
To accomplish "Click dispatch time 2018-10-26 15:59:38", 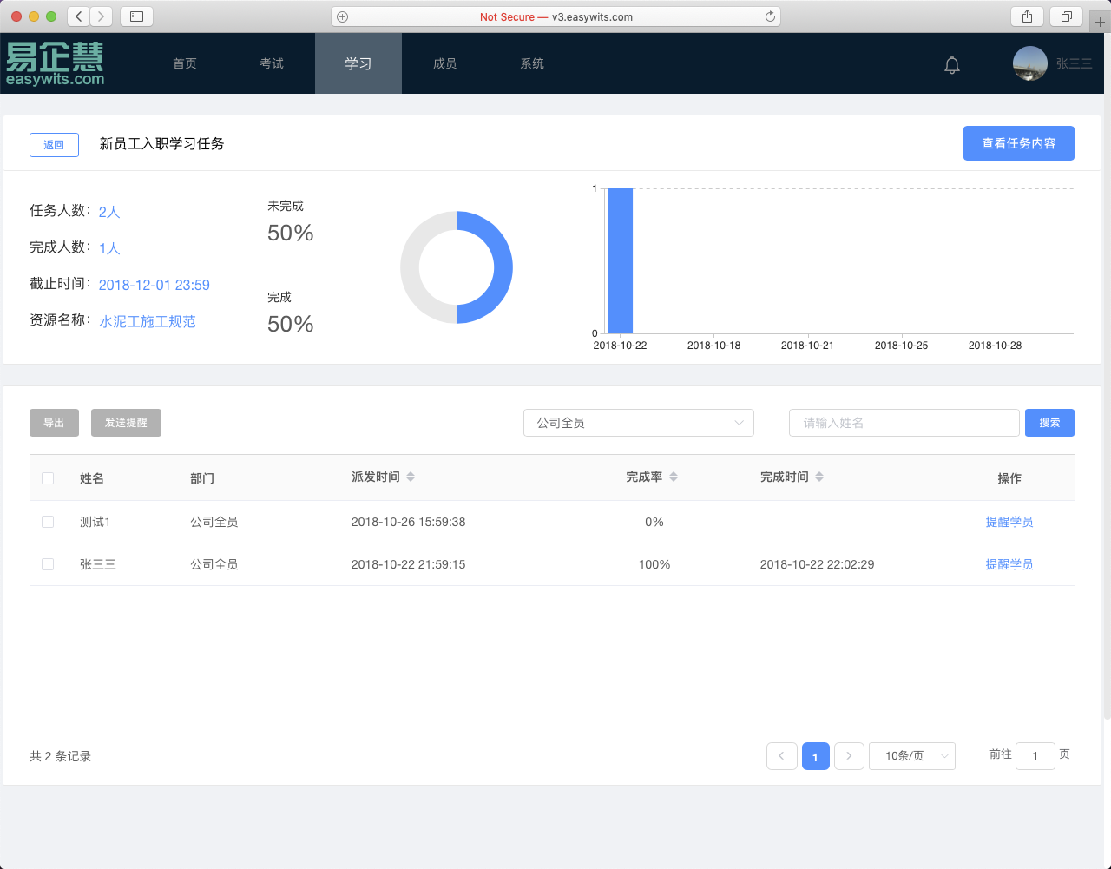I will pos(408,522).
